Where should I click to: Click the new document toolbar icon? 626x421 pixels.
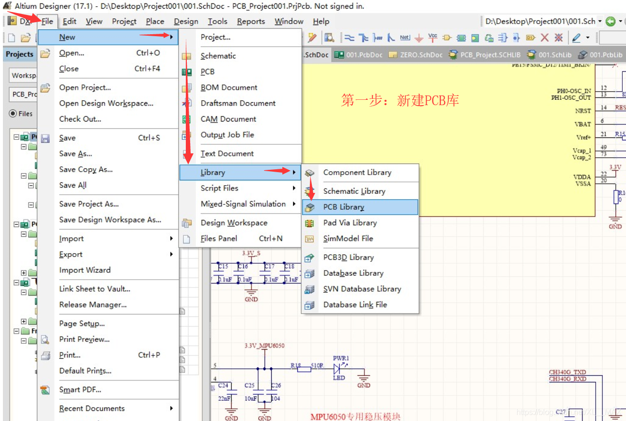pyautogui.click(x=12, y=38)
